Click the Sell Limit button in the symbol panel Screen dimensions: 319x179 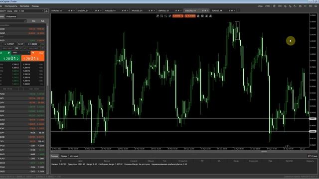(x=7, y=48)
